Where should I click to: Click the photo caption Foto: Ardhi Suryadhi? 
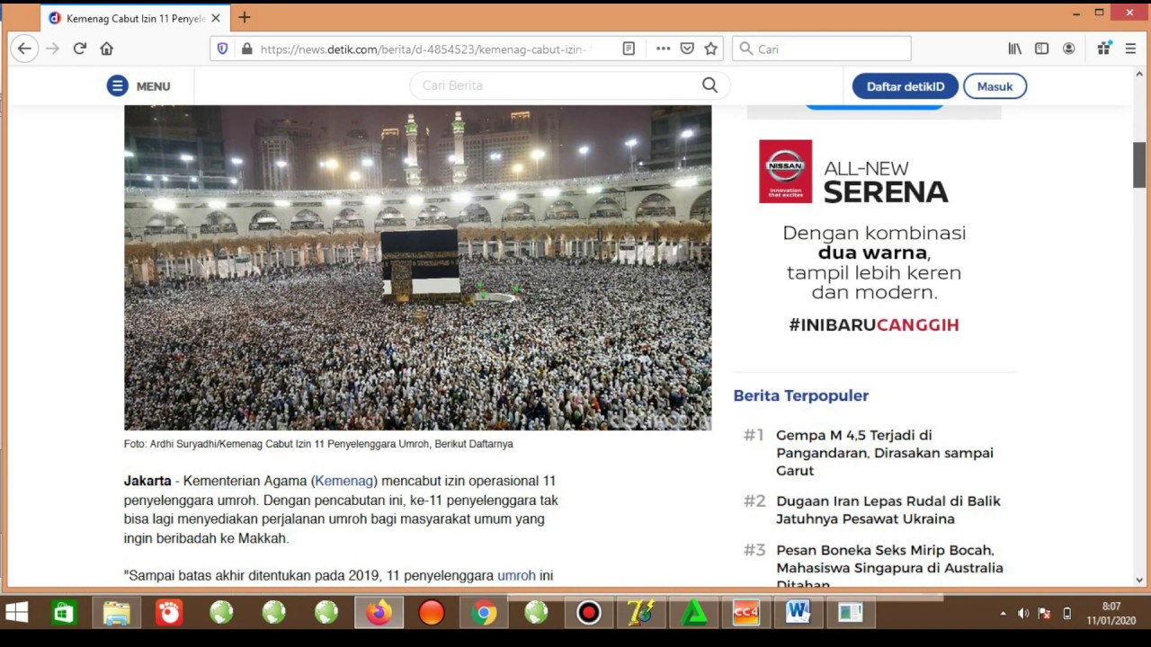(318, 444)
